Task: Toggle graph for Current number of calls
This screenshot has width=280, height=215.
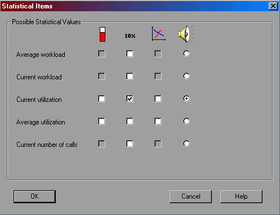Action: [158, 144]
